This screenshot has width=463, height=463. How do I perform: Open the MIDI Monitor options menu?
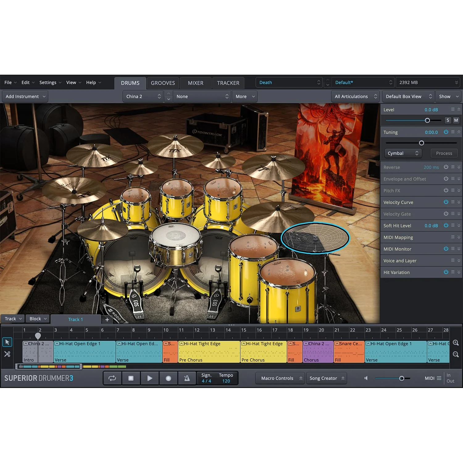(453, 248)
